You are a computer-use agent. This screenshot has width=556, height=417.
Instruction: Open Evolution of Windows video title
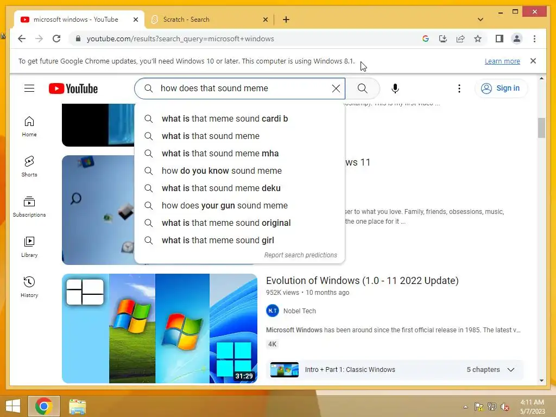pos(362,281)
